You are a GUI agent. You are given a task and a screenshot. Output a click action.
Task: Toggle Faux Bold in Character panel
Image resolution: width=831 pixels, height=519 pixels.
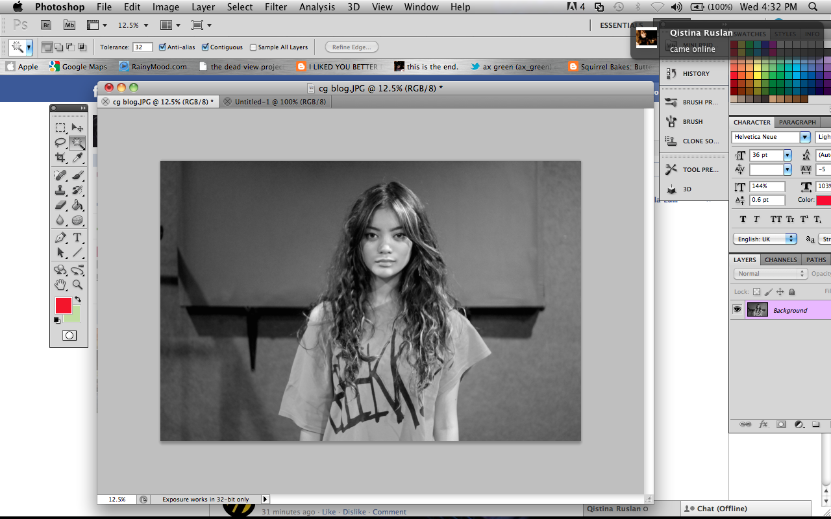(x=743, y=219)
